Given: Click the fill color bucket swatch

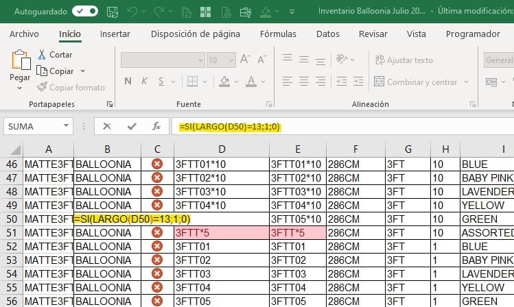Looking at the screenshot, I should [x=222, y=82].
